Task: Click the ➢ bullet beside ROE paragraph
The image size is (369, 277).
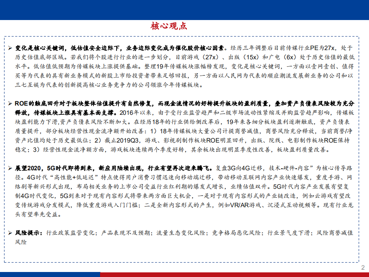Action: pyautogui.click(x=10, y=102)
